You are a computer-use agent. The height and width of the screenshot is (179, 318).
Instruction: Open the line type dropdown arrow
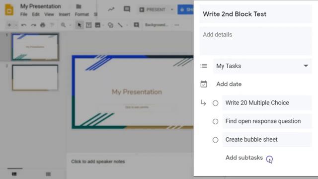point(127,25)
